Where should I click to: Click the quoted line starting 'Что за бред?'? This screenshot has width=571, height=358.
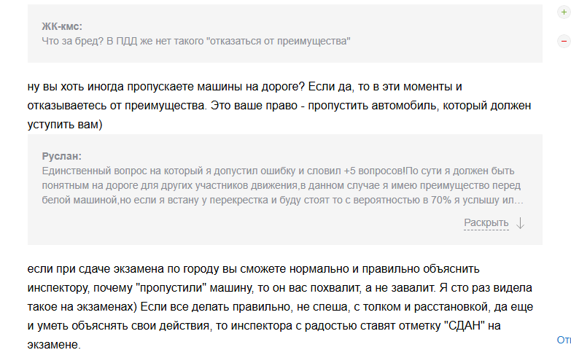[196, 41]
